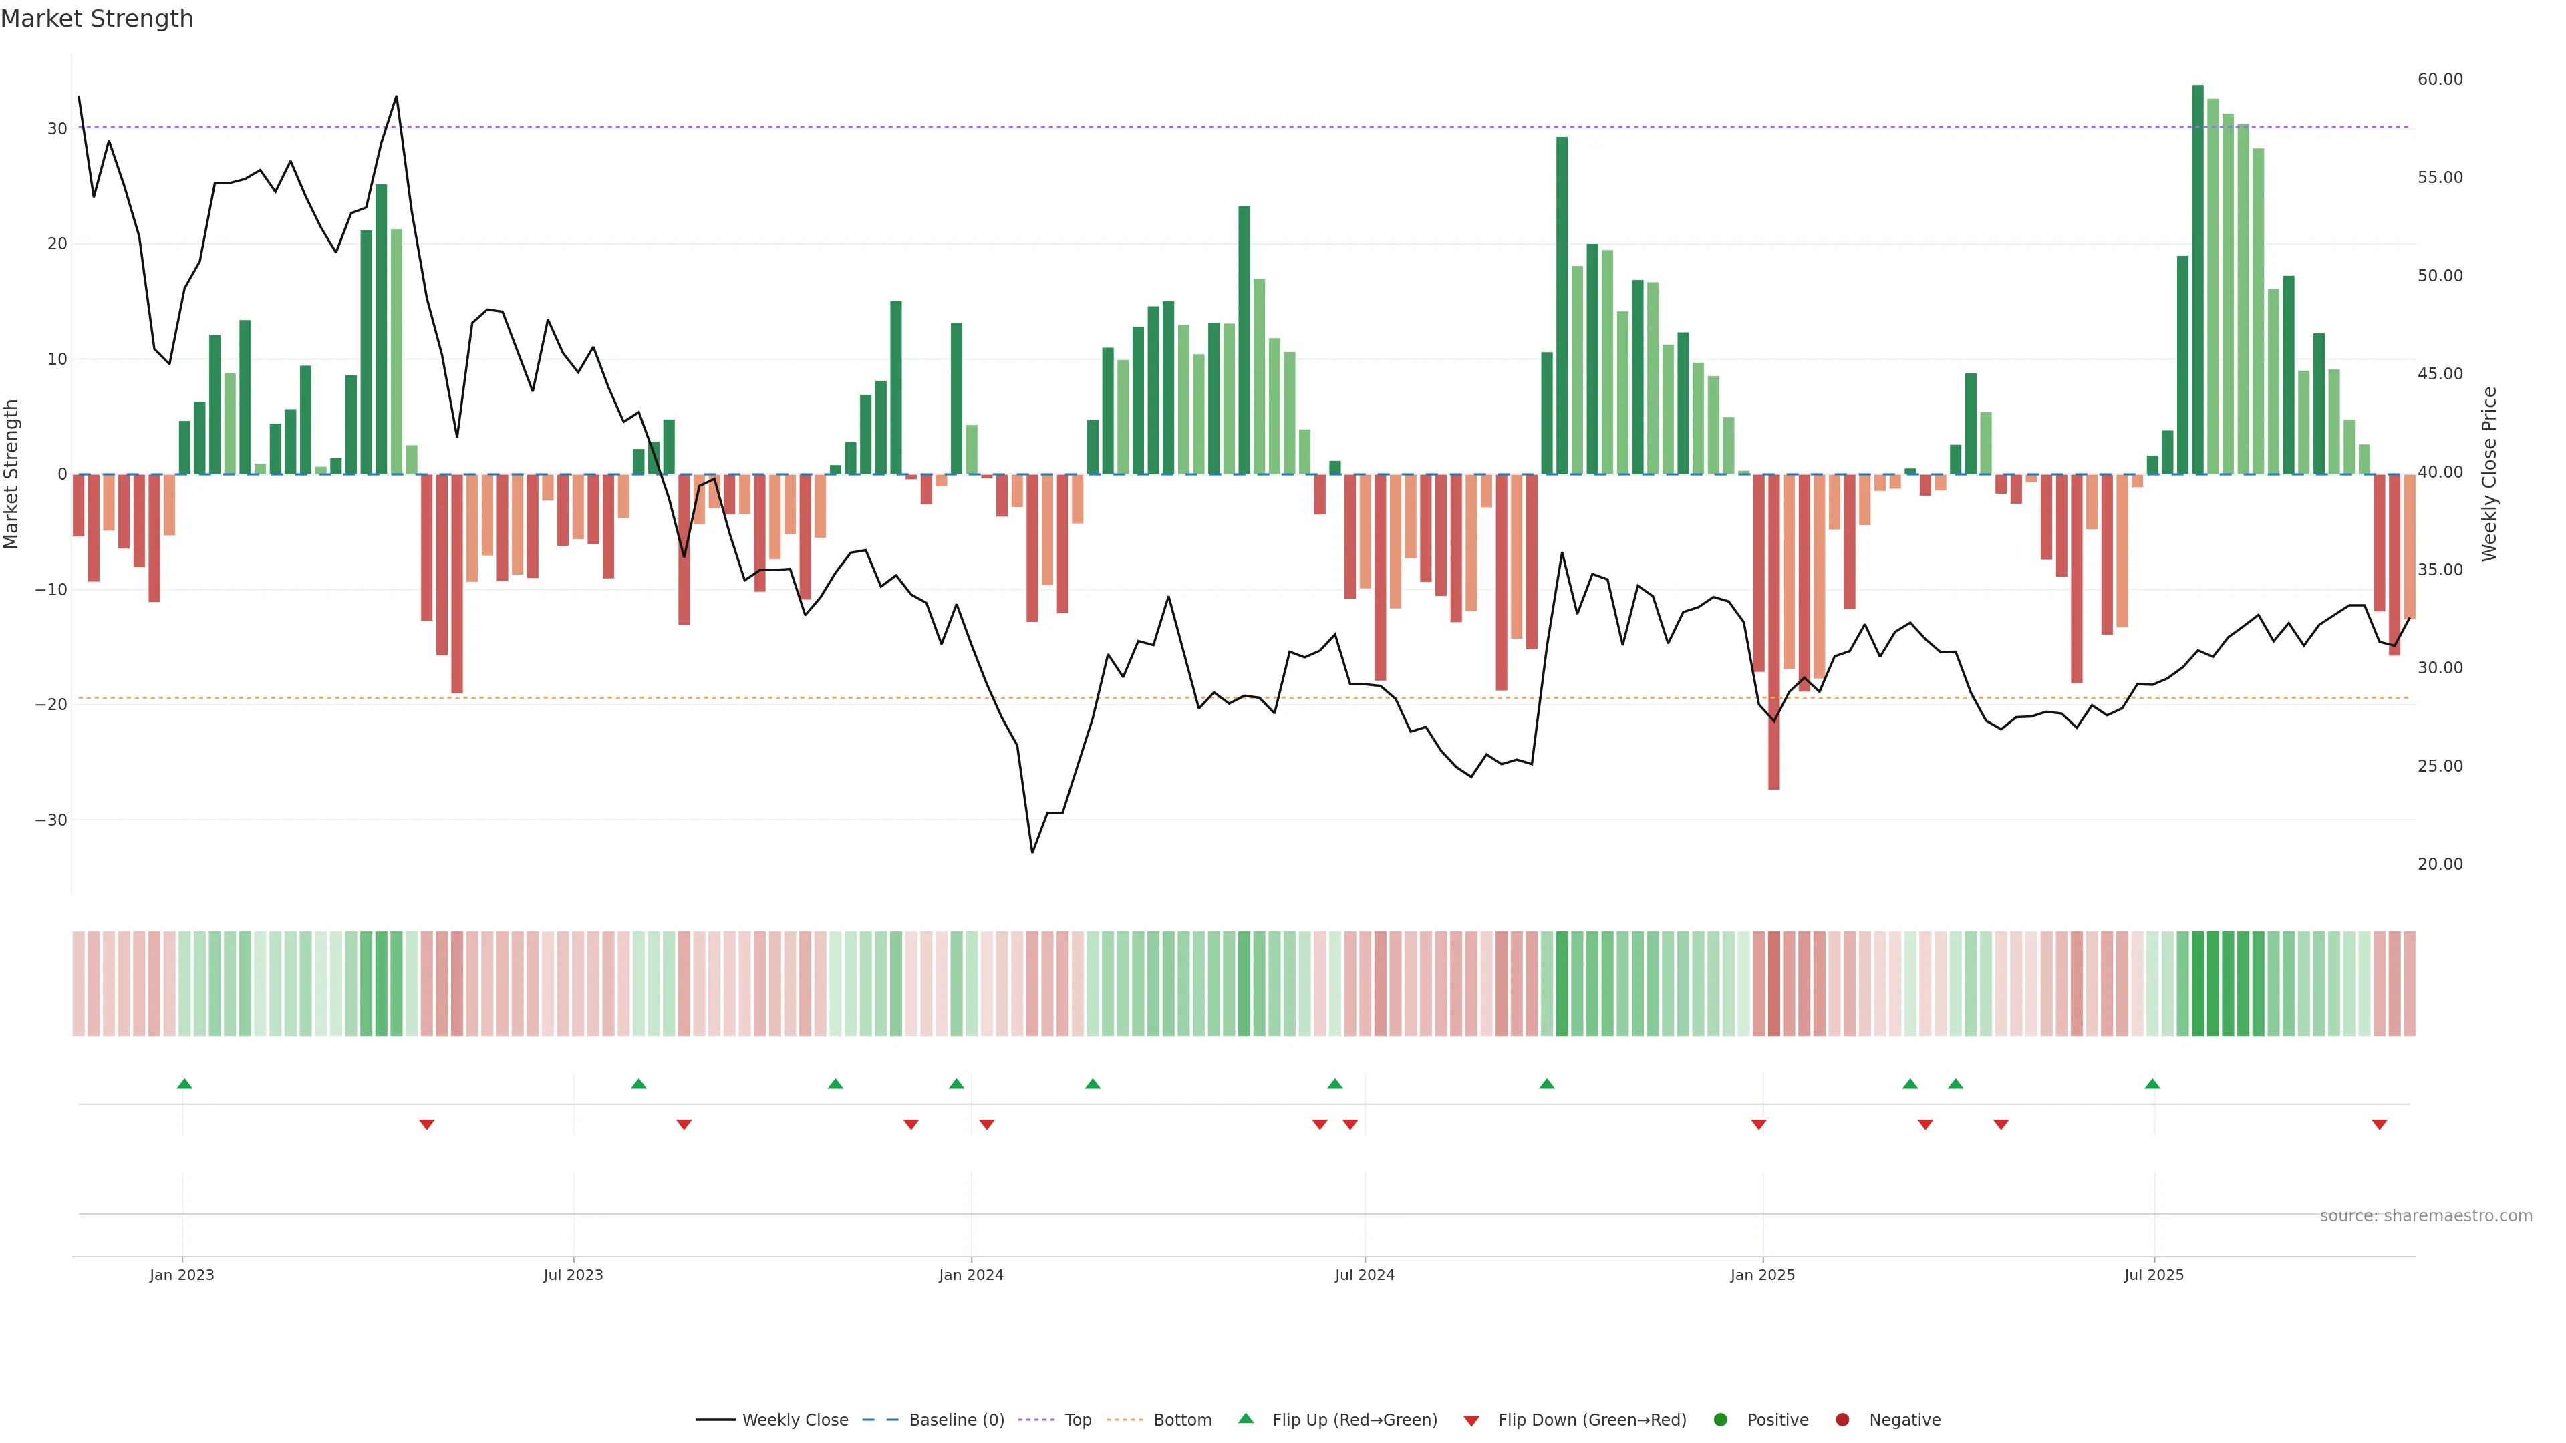Click red flip-down marker at Jan 2025
The height and width of the screenshot is (1443, 2566).
pyautogui.click(x=1759, y=1124)
